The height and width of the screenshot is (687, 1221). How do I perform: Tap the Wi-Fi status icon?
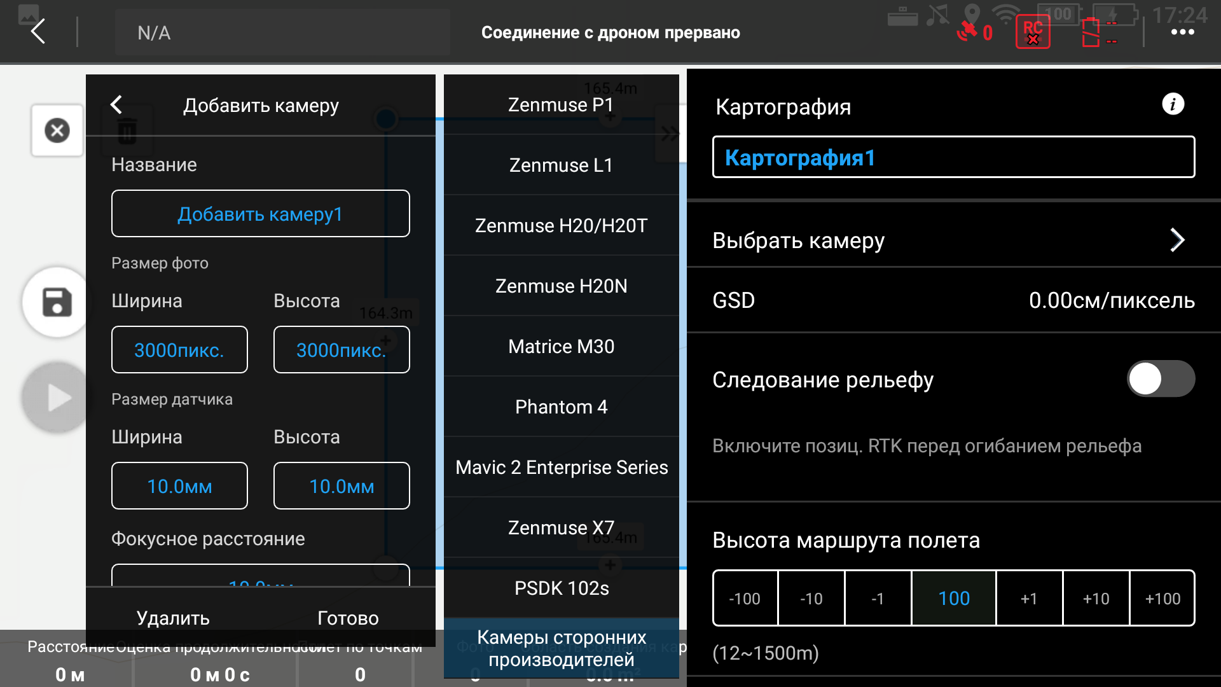pyautogui.click(x=1005, y=14)
